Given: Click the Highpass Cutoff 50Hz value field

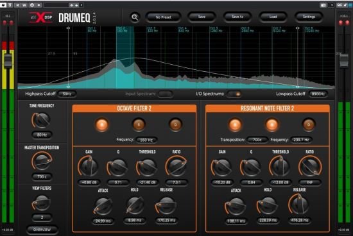Looking at the screenshot, I should 67,94.
